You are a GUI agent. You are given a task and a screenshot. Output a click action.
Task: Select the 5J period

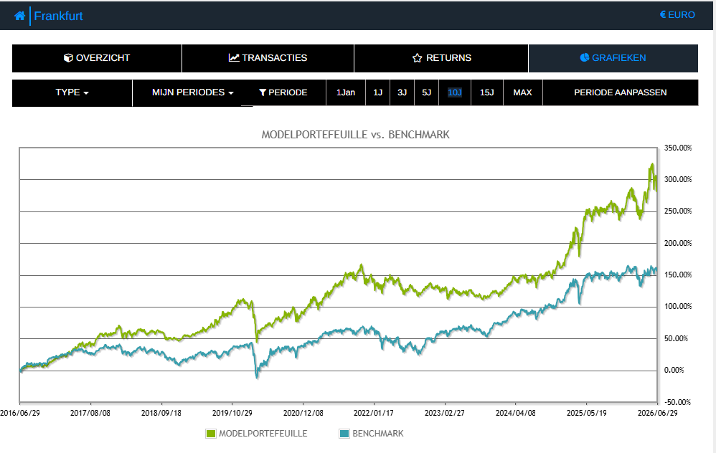(x=426, y=92)
